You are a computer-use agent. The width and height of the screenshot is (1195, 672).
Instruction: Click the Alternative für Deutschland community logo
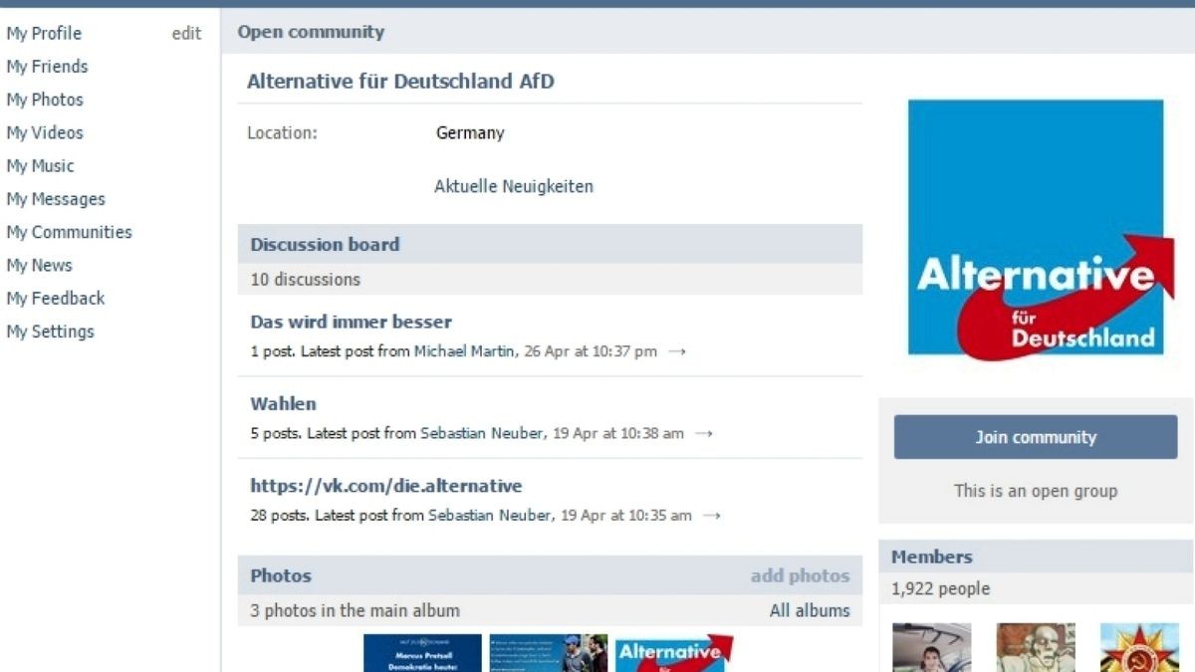(x=1035, y=227)
